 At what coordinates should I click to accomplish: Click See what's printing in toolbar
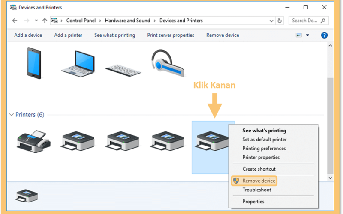114,35
